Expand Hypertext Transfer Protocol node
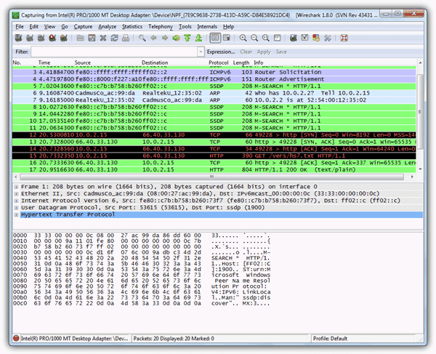 (x=16, y=214)
